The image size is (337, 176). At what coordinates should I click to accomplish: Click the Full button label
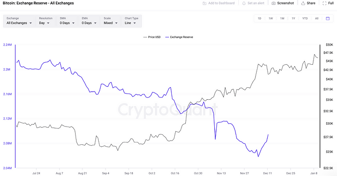[331, 3]
